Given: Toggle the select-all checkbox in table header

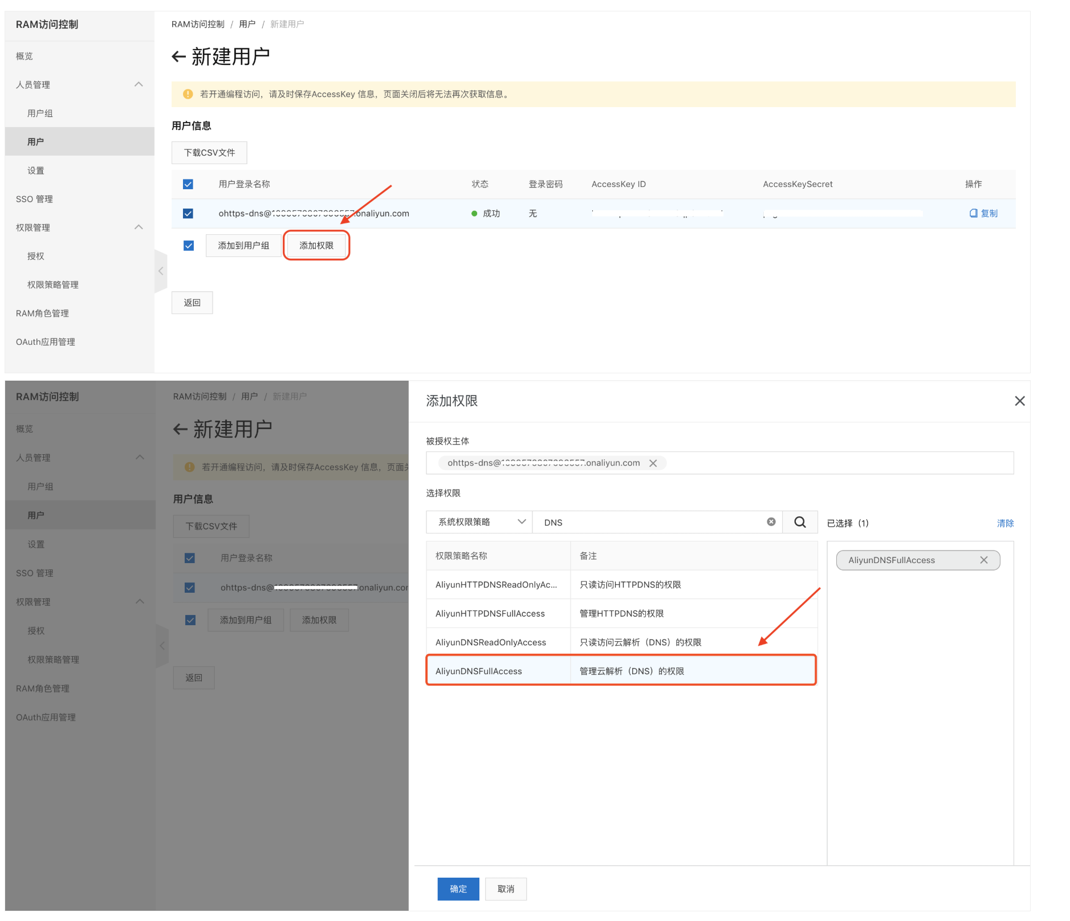Looking at the screenshot, I should point(188,184).
